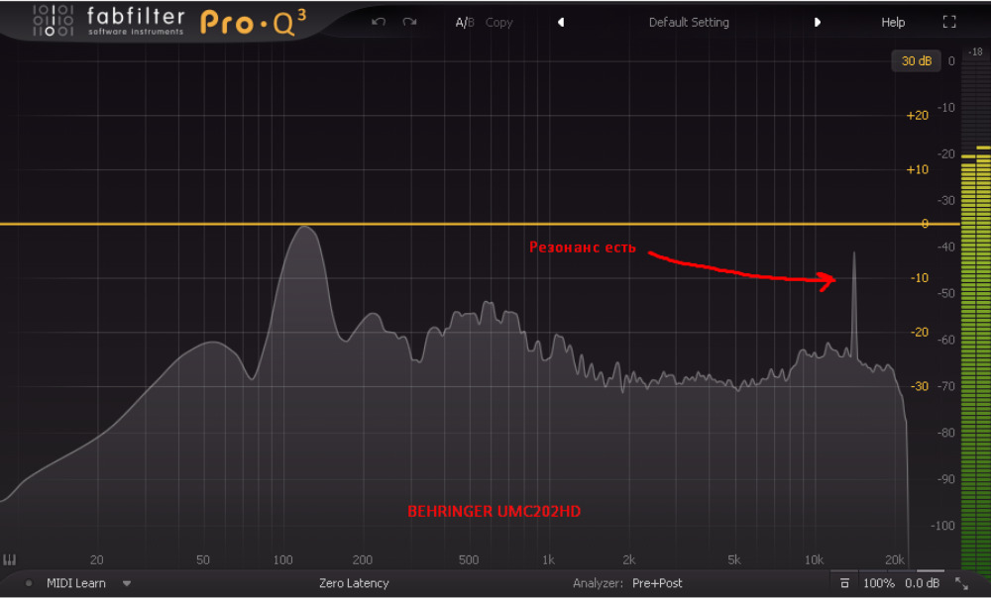Go to previous preset arrow
This screenshot has width=991, height=598.
tap(561, 22)
